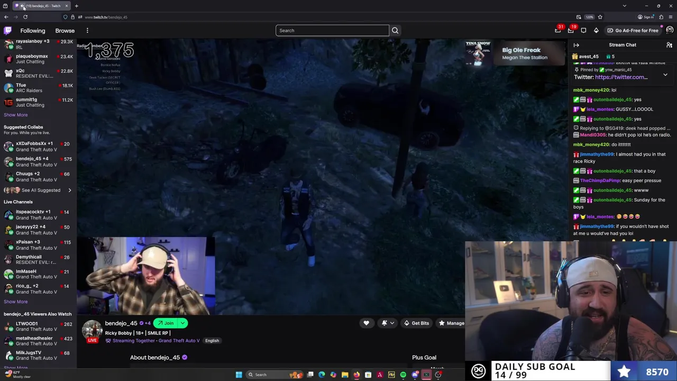
Task: Open the Following page
Action: (x=33, y=31)
